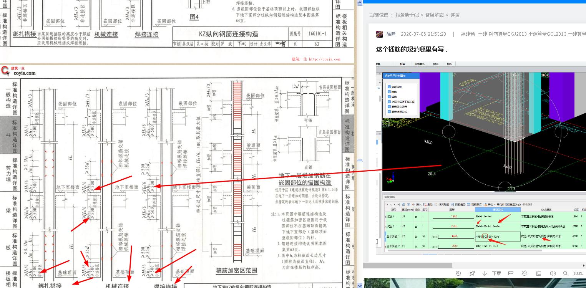
Task: Click the 钢筋算量GGJ2013 tag
Action: (508, 34)
